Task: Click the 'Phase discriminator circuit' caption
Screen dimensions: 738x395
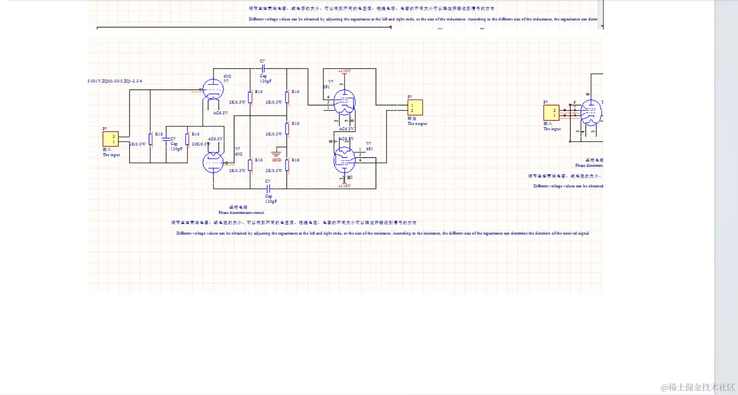Action: coord(241,213)
